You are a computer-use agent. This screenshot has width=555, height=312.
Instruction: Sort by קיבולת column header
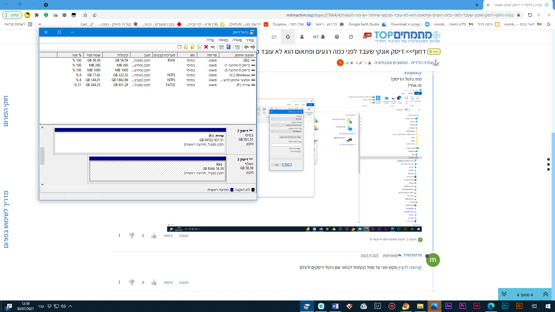click(x=116, y=55)
